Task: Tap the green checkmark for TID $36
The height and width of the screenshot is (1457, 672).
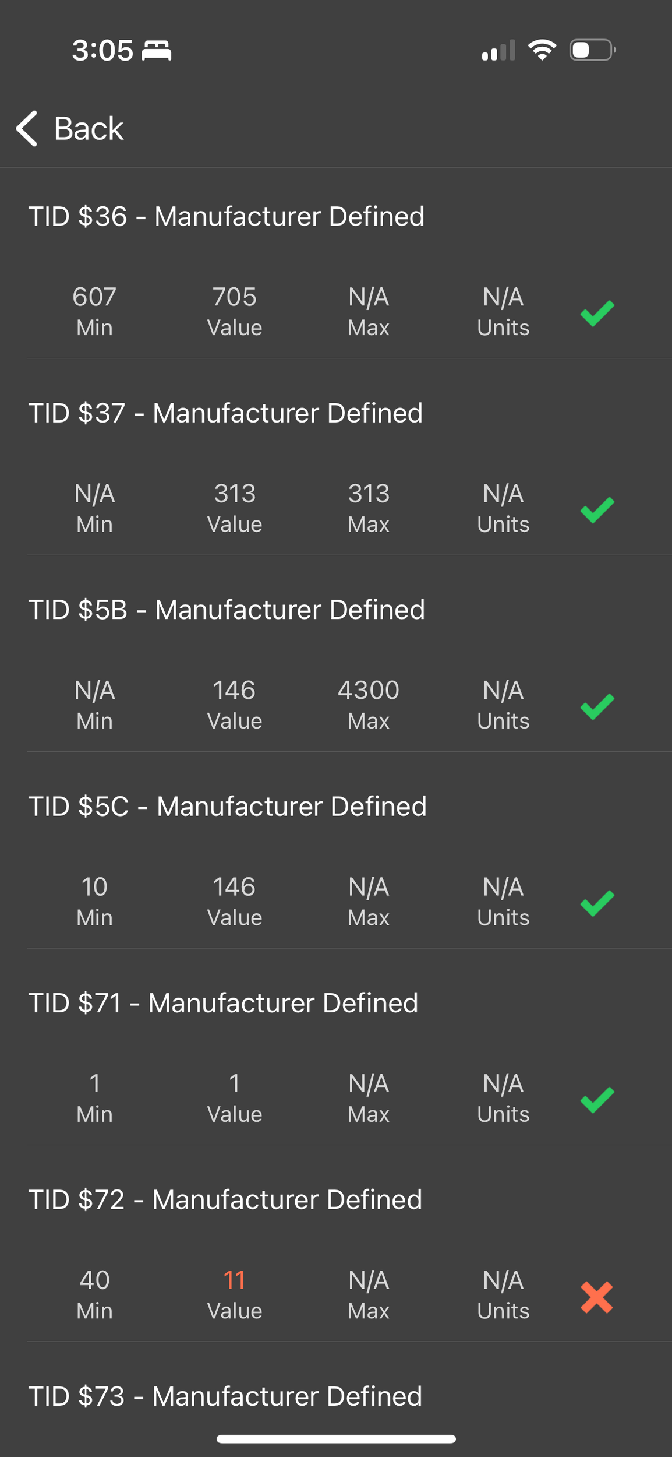Action: coord(597,314)
